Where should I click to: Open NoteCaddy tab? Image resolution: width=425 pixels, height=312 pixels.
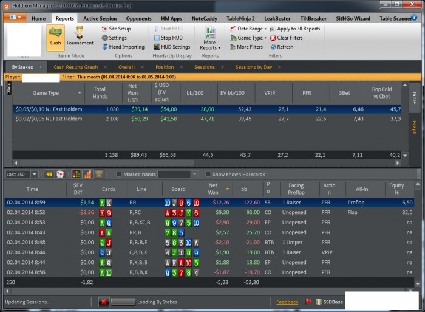tap(205, 18)
